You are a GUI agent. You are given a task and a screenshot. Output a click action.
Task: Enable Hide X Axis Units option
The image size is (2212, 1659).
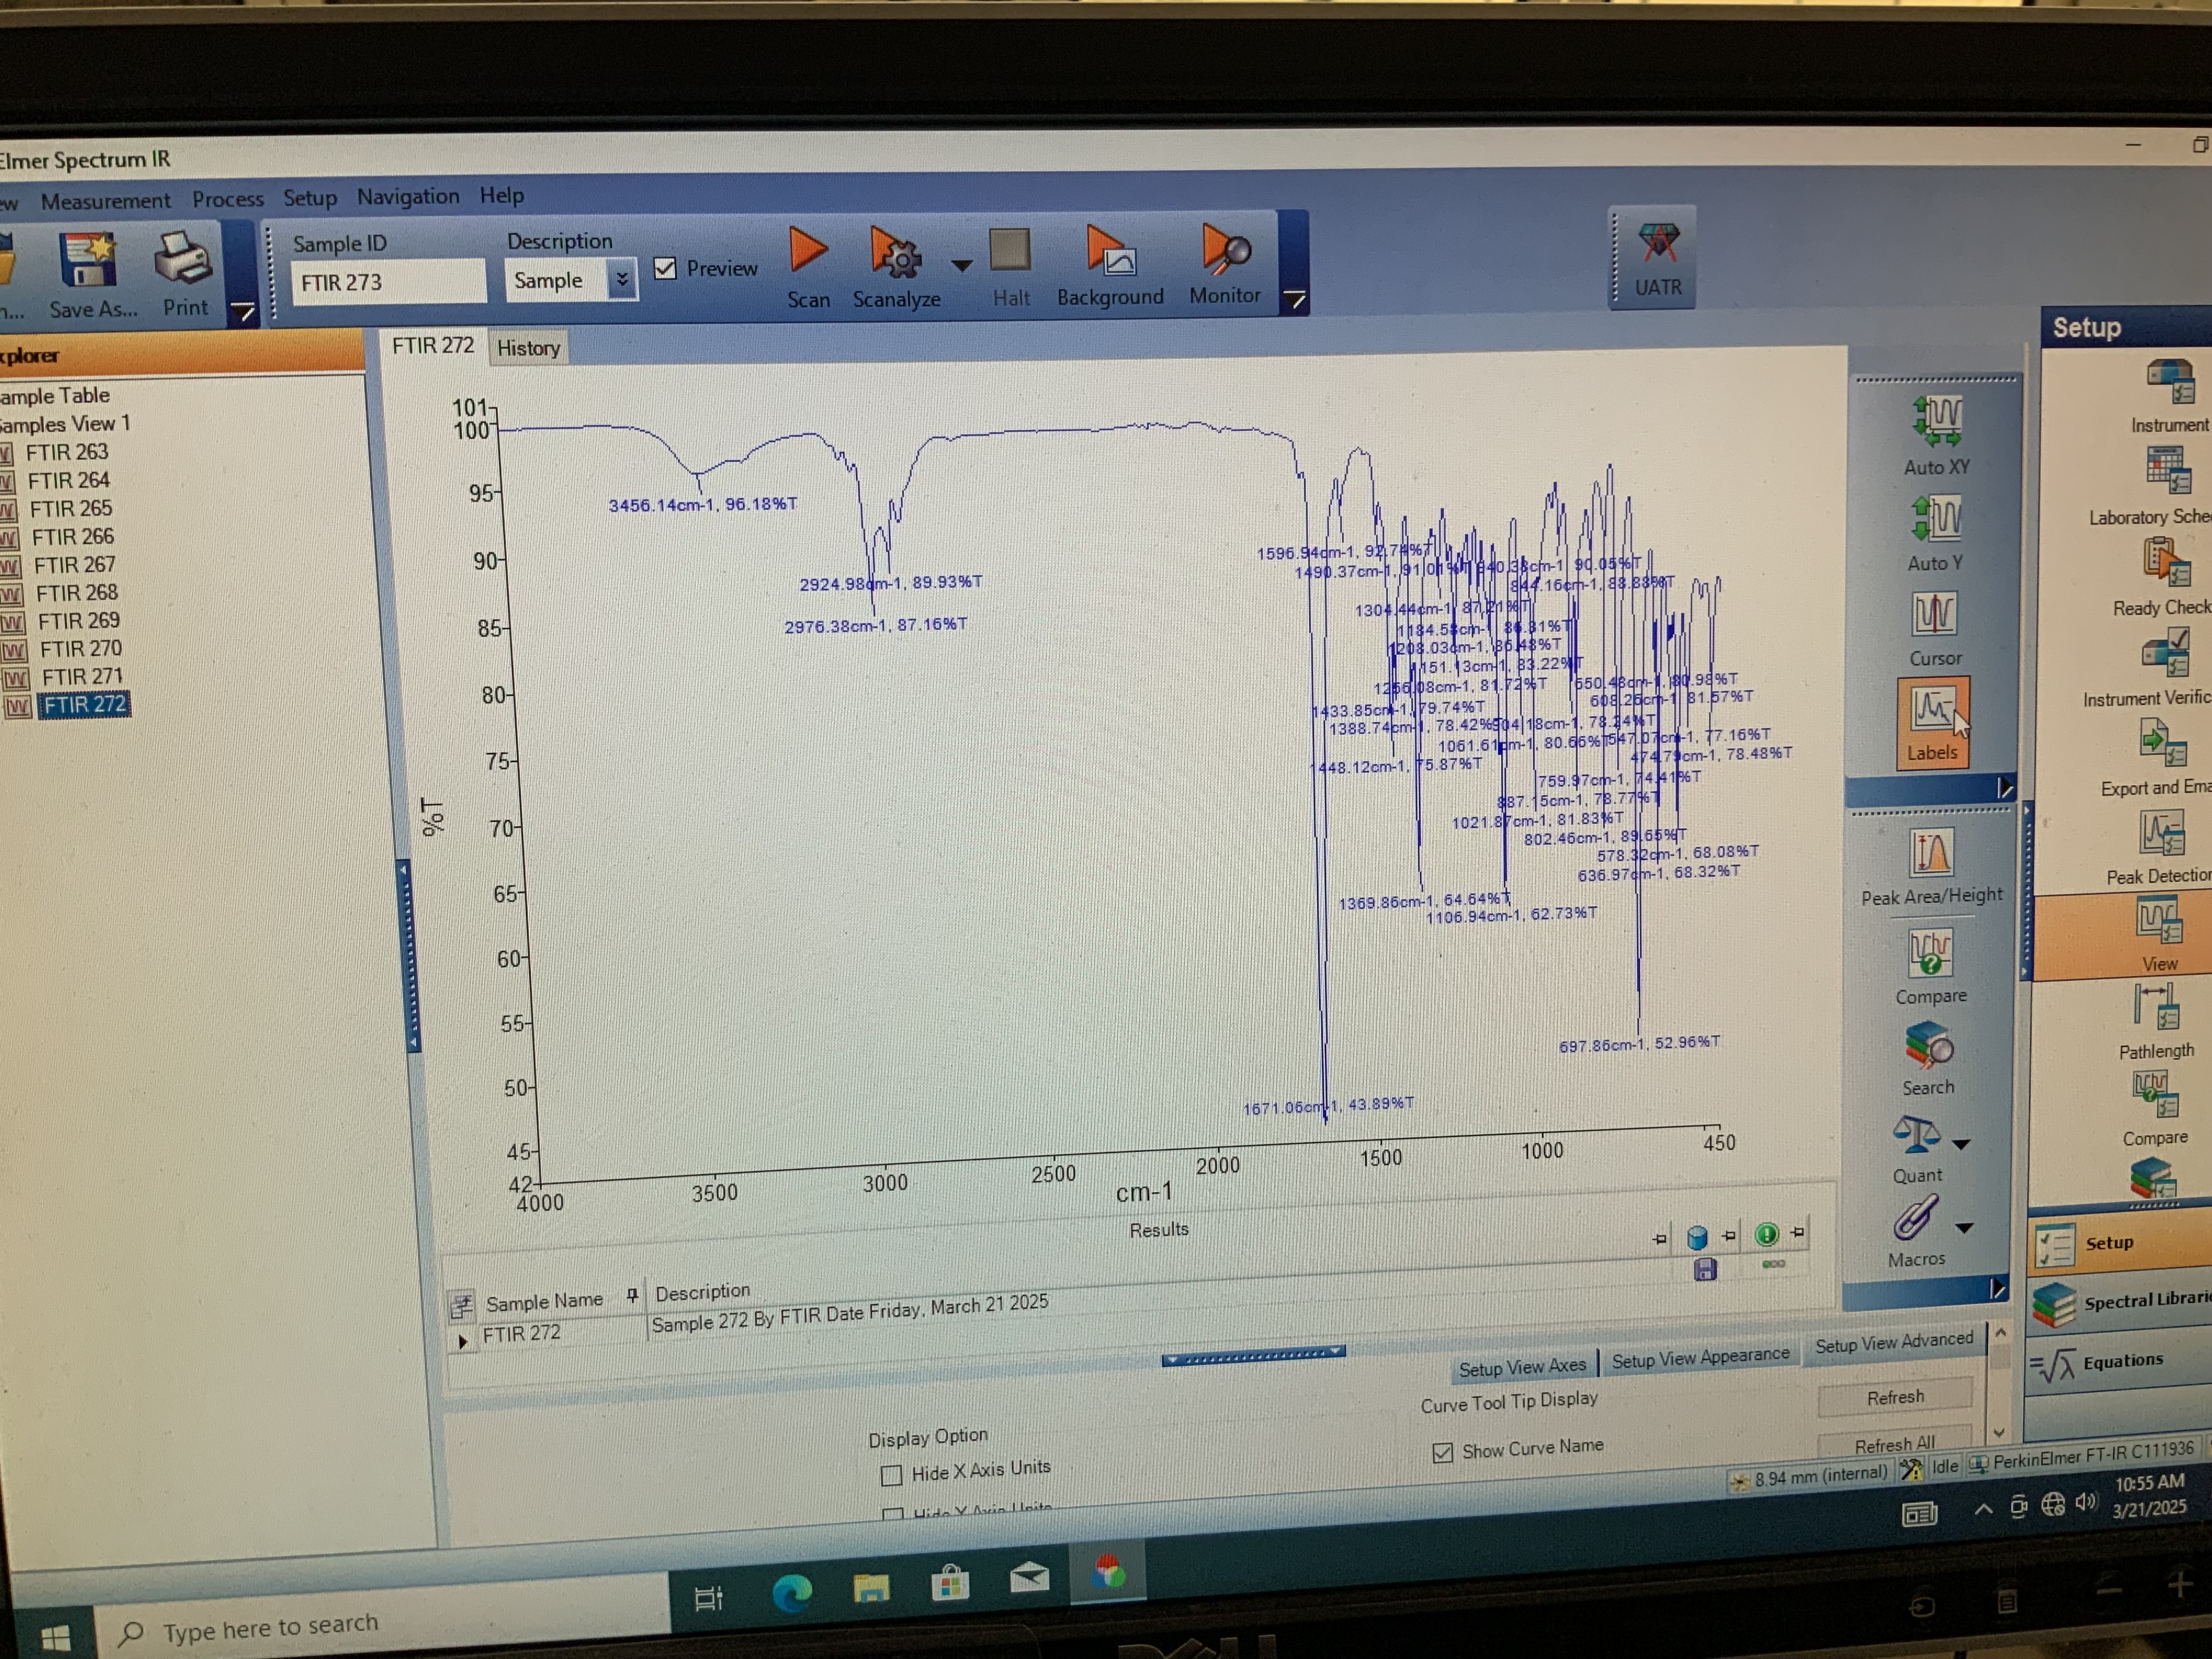coord(891,1475)
